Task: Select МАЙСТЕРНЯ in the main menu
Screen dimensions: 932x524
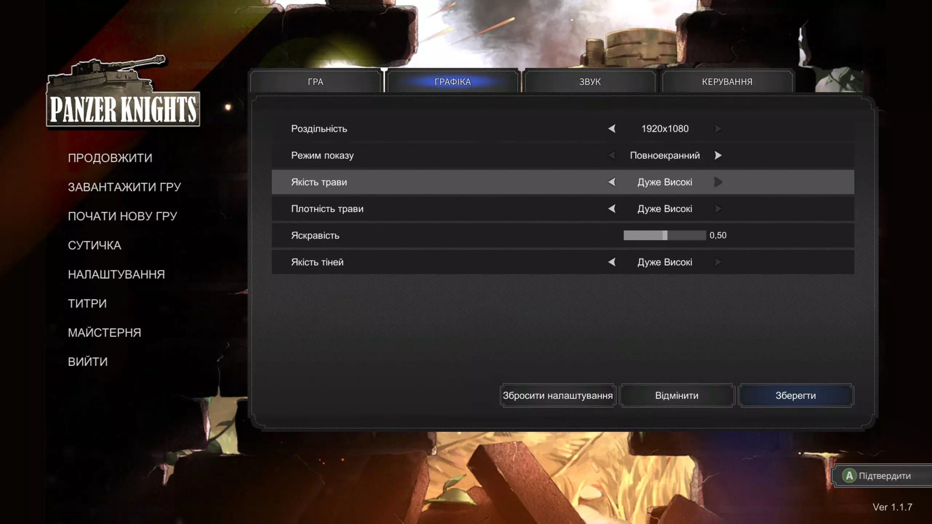Action: (104, 333)
